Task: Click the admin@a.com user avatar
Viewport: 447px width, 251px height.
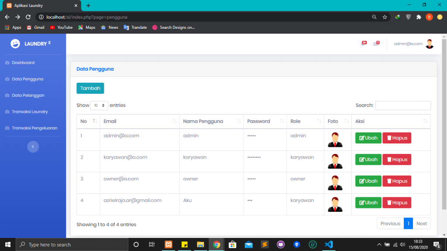Action: 430,44
